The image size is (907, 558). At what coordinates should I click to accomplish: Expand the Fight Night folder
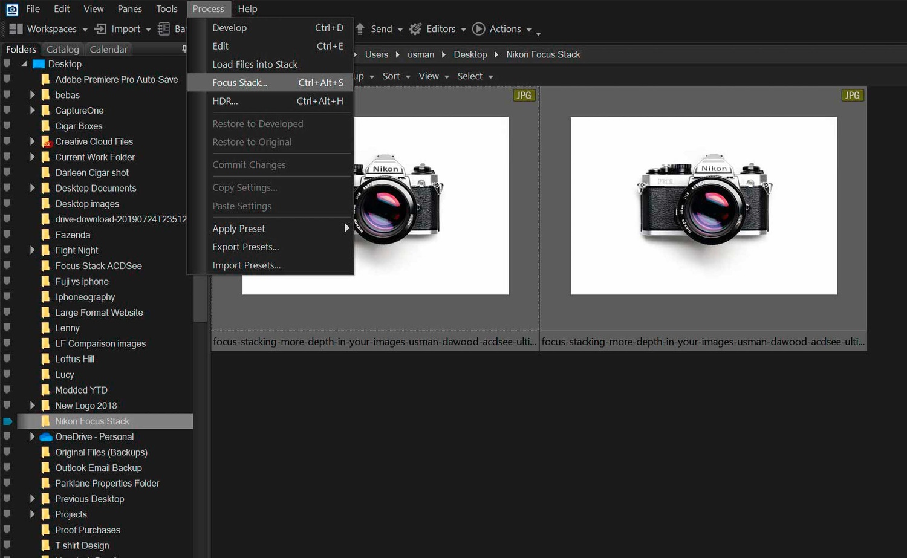click(x=33, y=250)
